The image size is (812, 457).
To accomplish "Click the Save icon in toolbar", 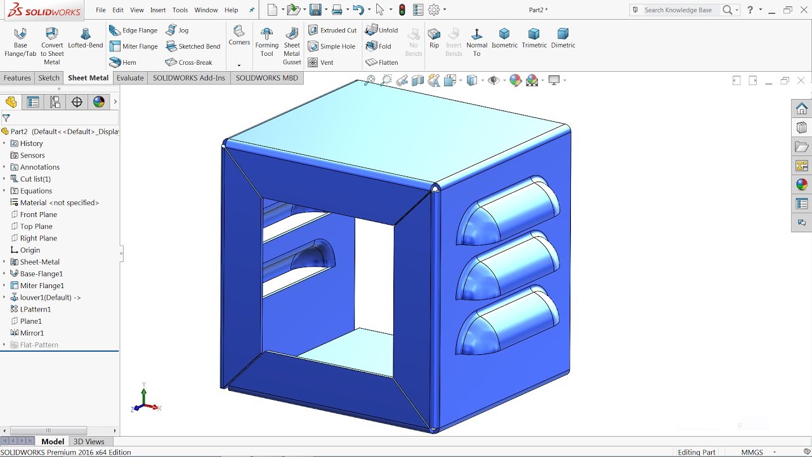I will coord(315,10).
